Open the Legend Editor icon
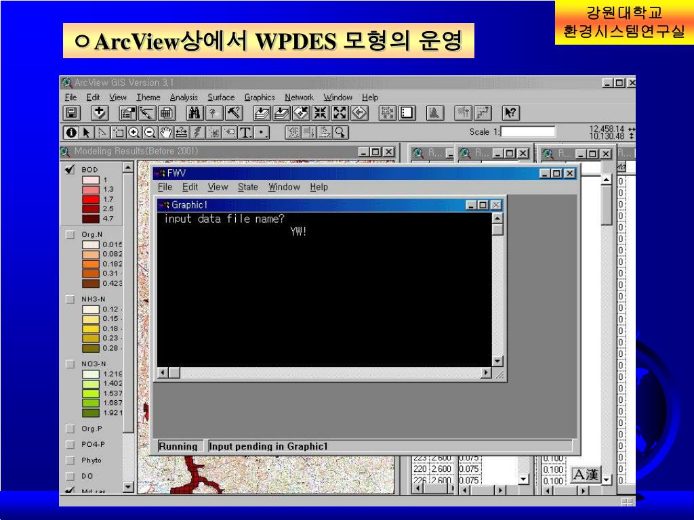 (x=147, y=113)
